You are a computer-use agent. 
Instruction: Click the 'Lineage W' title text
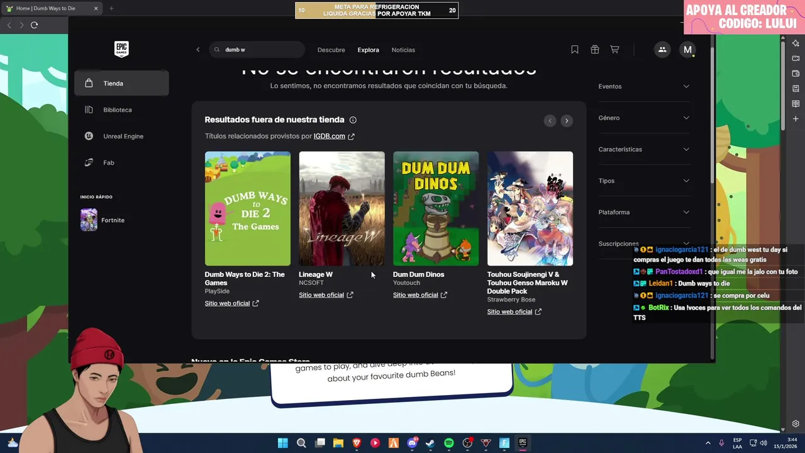point(316,274)
